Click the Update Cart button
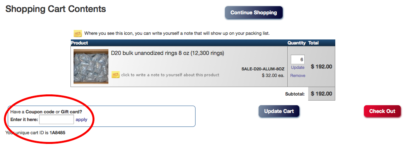Image resolution: width=410 pixels, height=147 pixels. point(279,111)
